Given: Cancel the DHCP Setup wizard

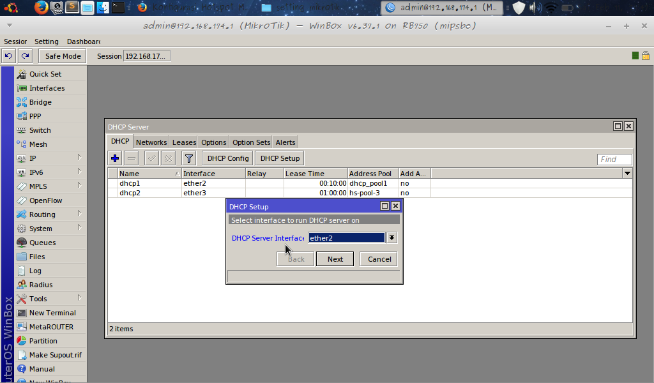Looking at the screenshot, I should [x=378, y=259].
